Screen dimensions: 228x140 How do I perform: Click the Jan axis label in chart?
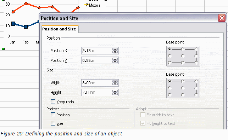tap(12, 42)
